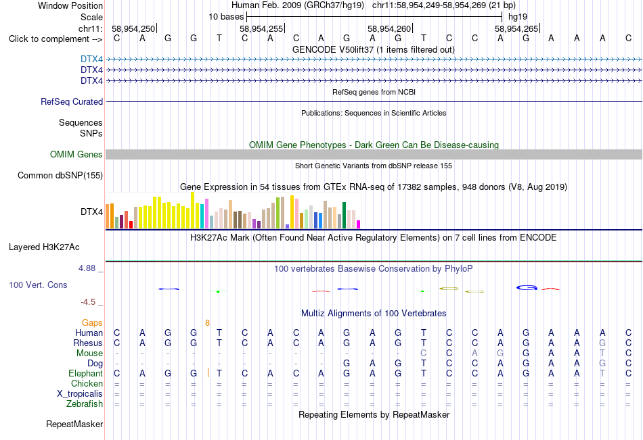Click the Rhesus species row label

pos(88,343)
